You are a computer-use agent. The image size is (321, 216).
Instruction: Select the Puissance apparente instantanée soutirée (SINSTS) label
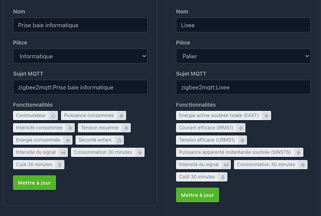coord(235,152)
